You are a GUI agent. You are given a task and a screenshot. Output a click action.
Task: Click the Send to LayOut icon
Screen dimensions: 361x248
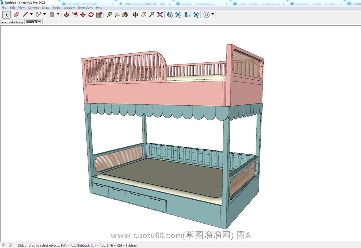187,15
